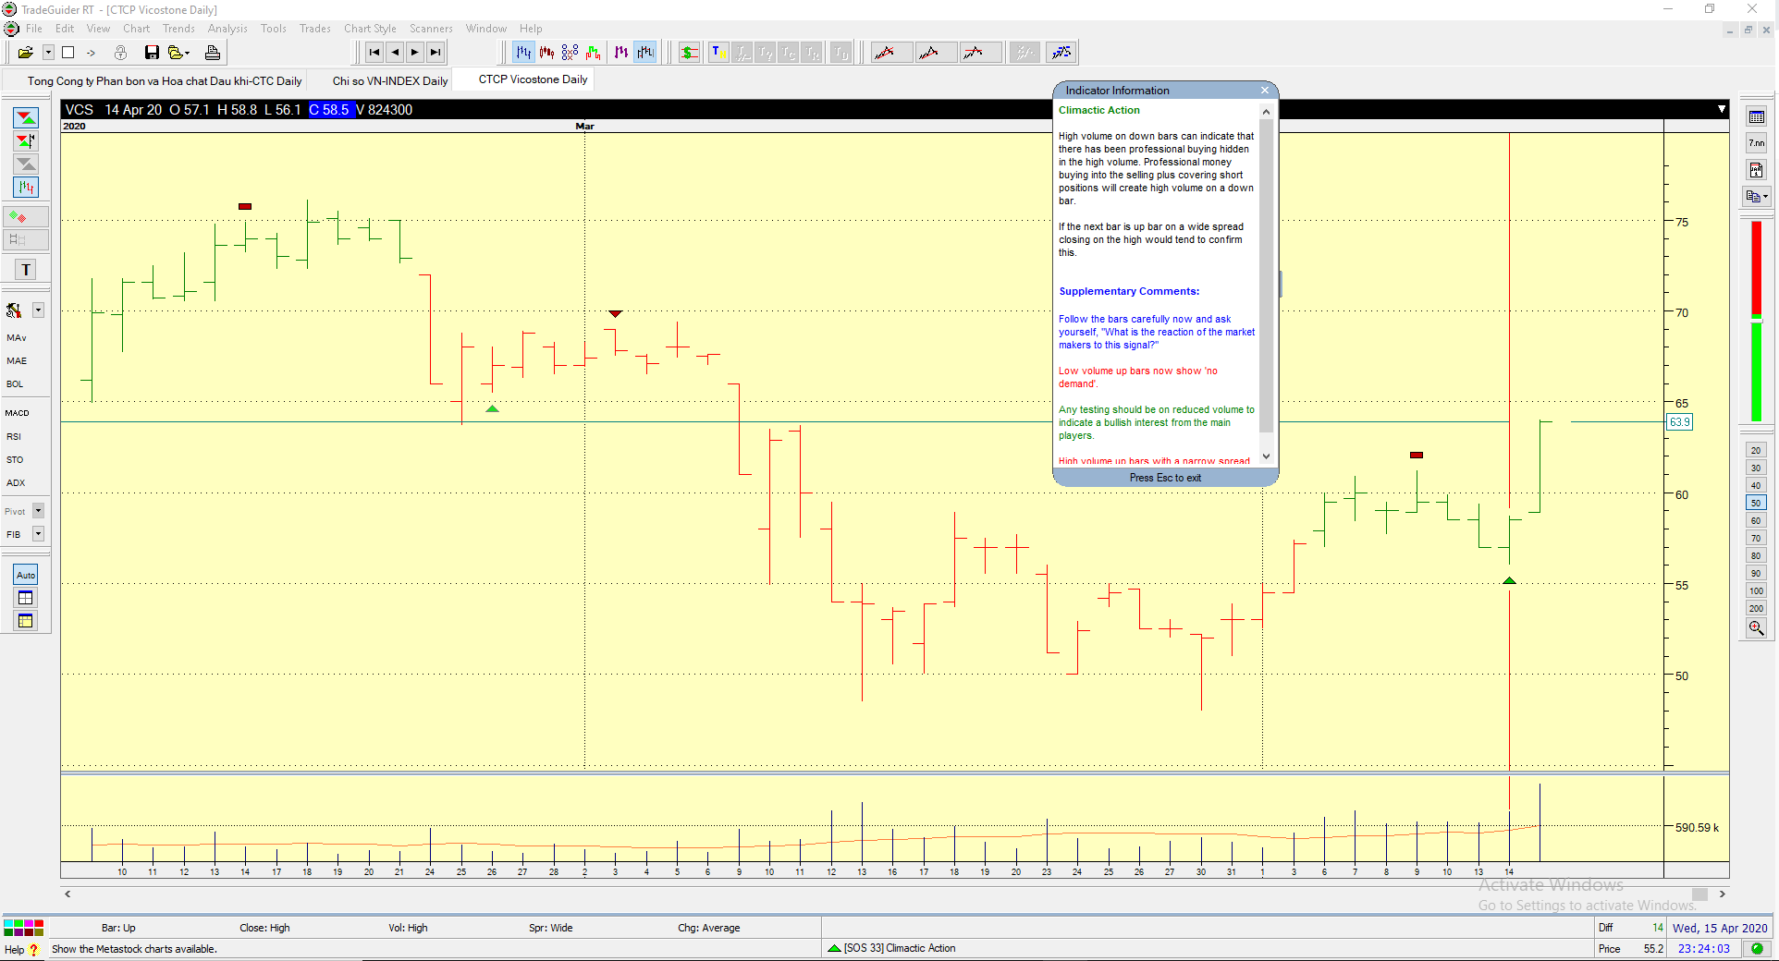
Task: Toggle the MACD indicator
Action: [18, 413]
